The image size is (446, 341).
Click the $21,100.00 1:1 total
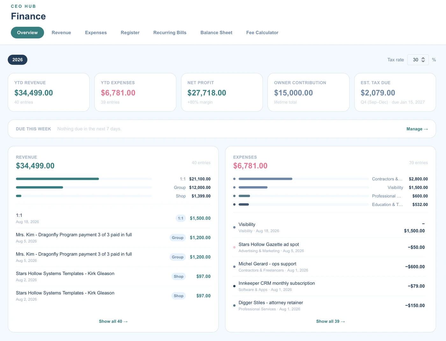200,179
